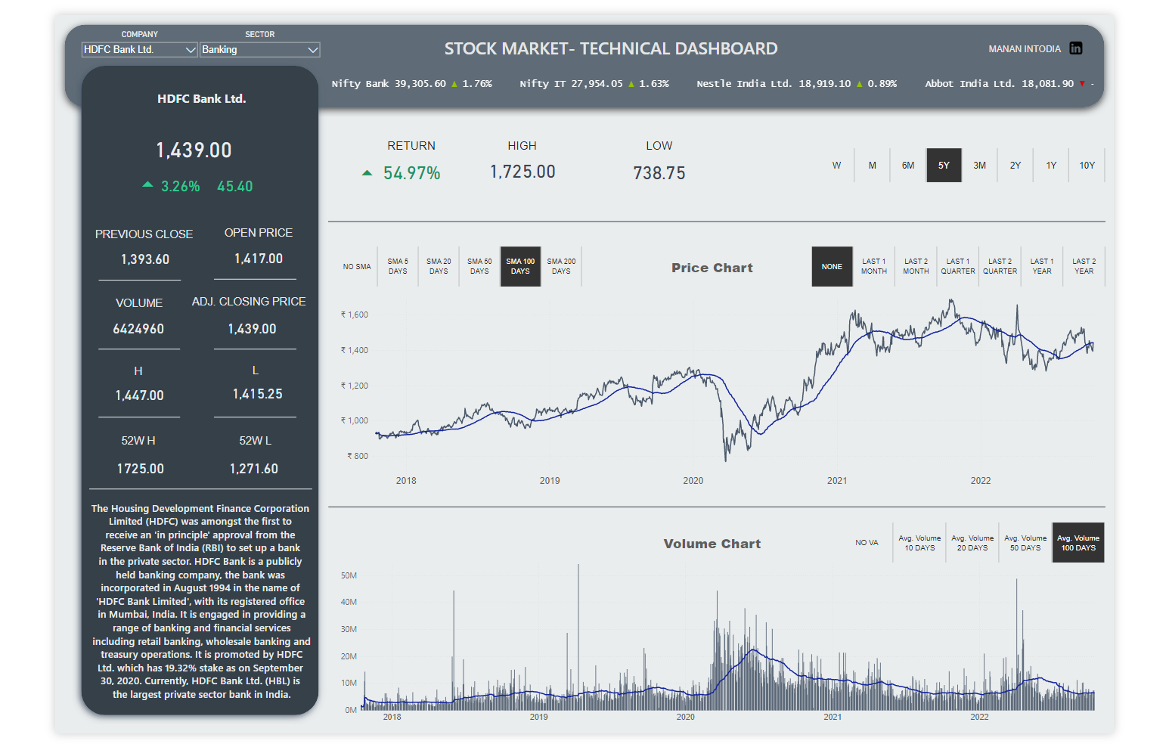Turn off moving average with No SMA
The image size is (1169, 744).
tap(357, 267)
